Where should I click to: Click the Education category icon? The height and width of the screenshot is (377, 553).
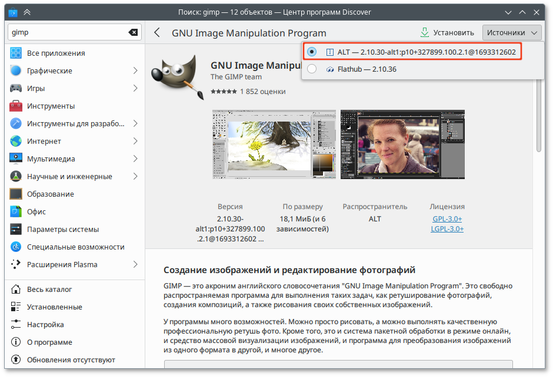click(16, 194)
